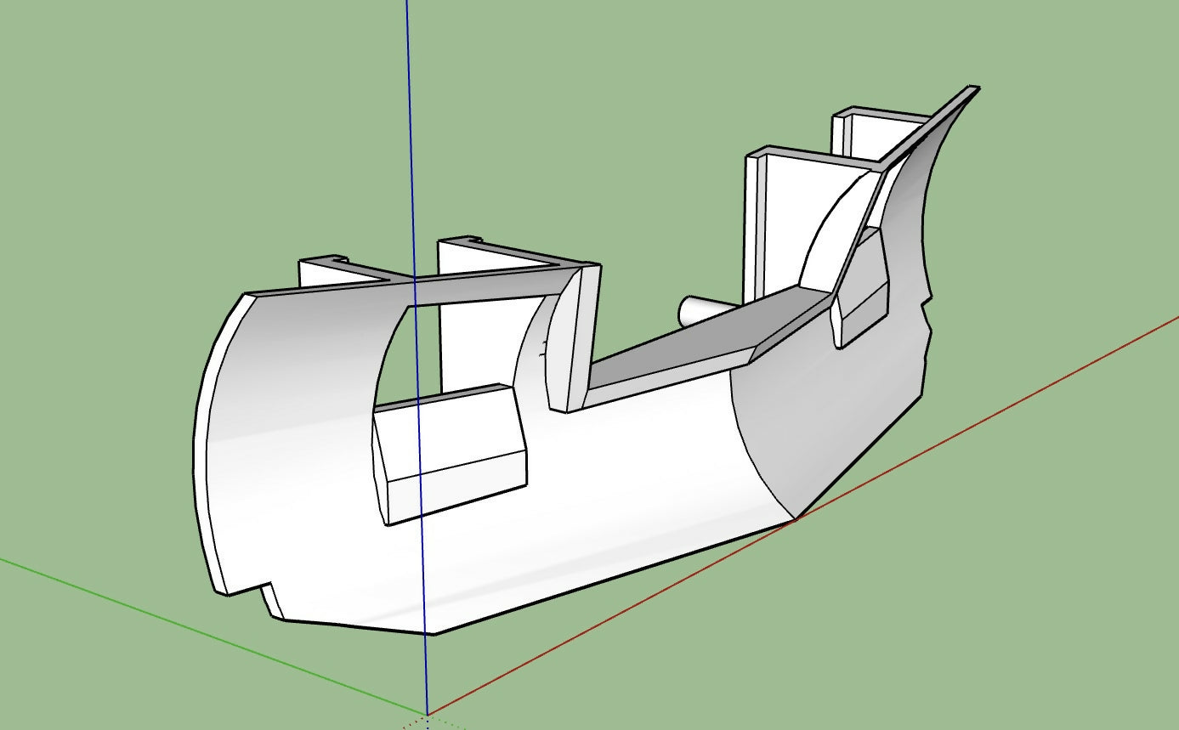Click the empty green background to deselect

(170, 127)
